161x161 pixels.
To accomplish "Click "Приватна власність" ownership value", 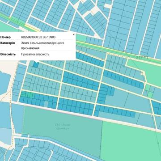I will click(x=35, y=54).
